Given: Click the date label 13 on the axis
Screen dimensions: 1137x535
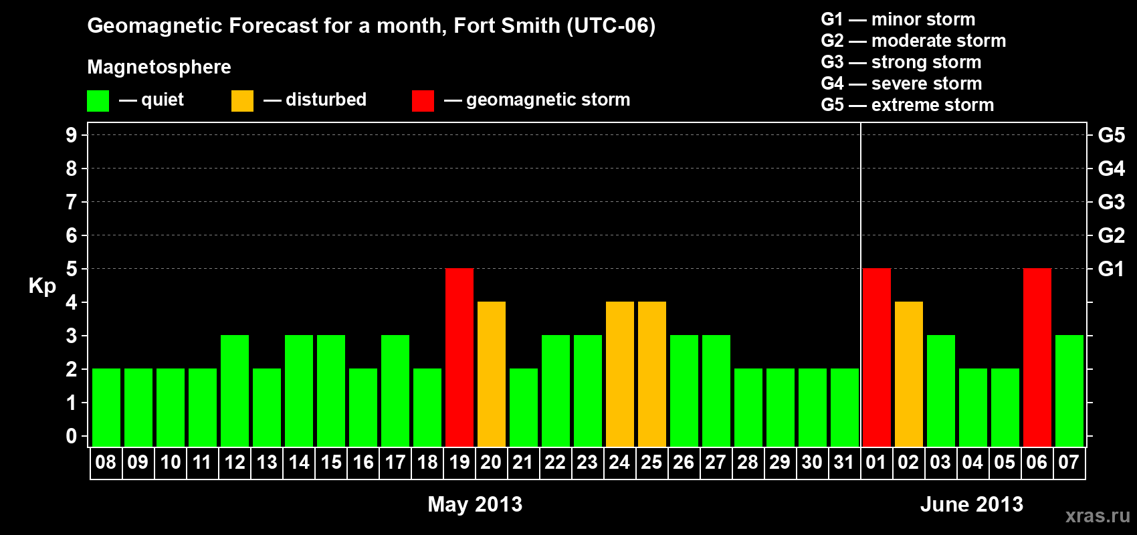Looking at the screenshot, I should click(x=267, y=463).
